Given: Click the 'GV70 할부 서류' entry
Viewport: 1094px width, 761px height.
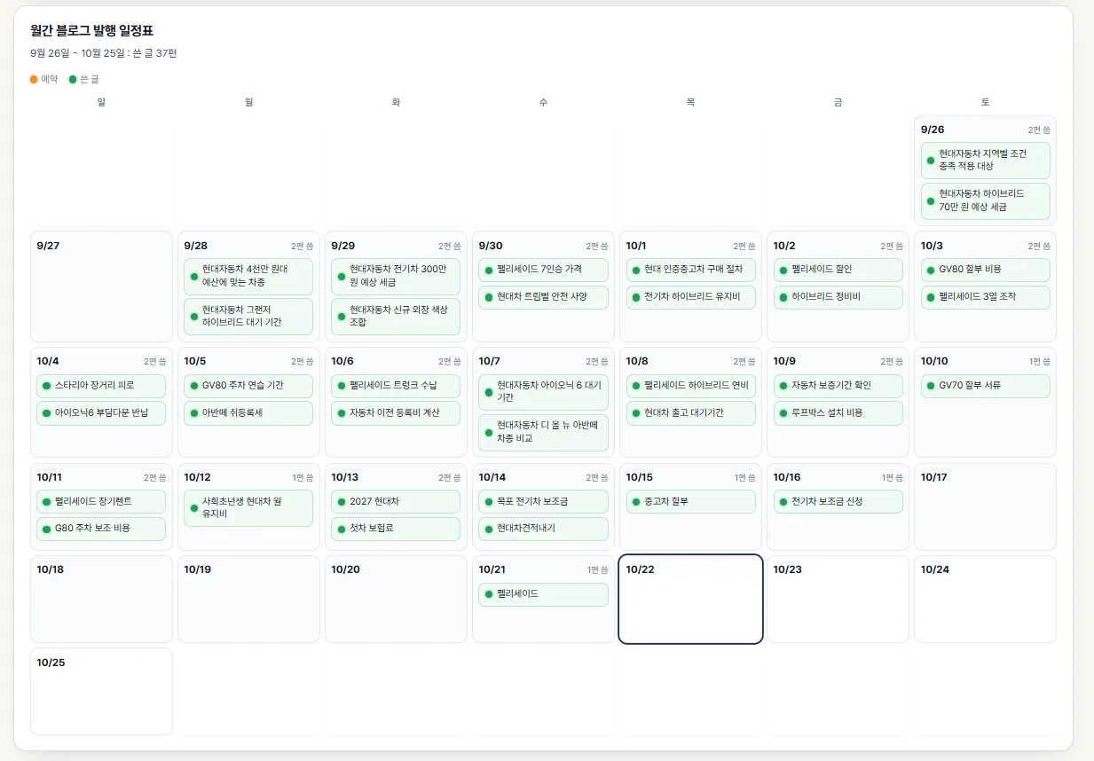Looking at the screenshot, I should (985, 386).
